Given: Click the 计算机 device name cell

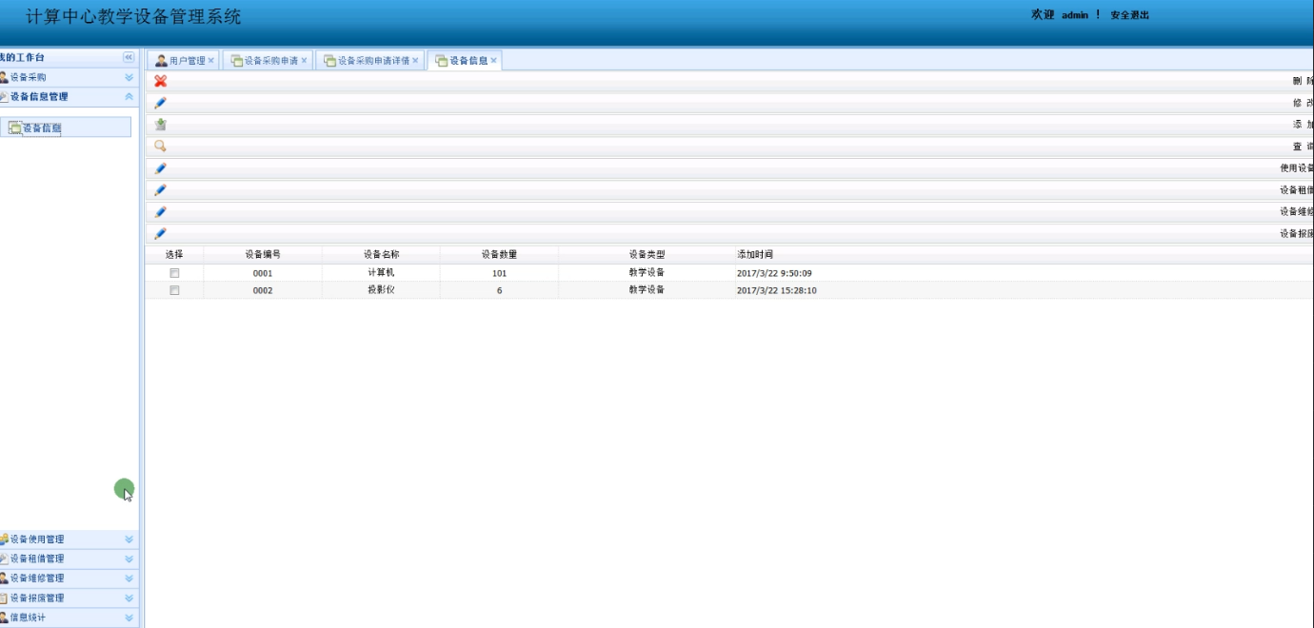Looking at the screenshot, I should [x=381, y=272].
